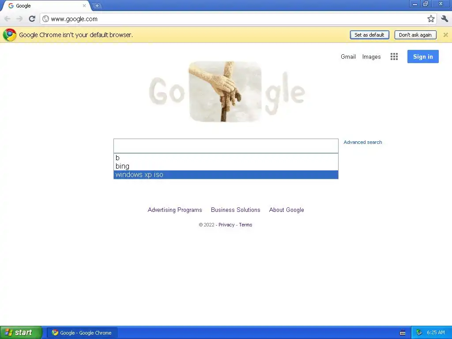Image resolution: width=452 pixels, height=339 pixels.
Task: Open the Windows start menu
Action: [x=21, y=332]
